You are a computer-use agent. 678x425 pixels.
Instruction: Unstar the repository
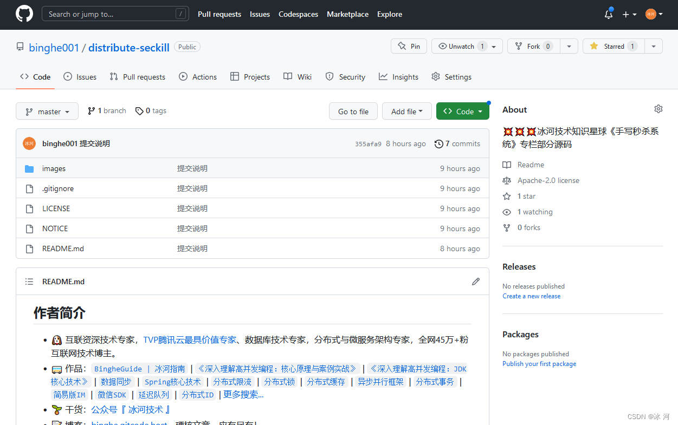[x=613, y=46]
